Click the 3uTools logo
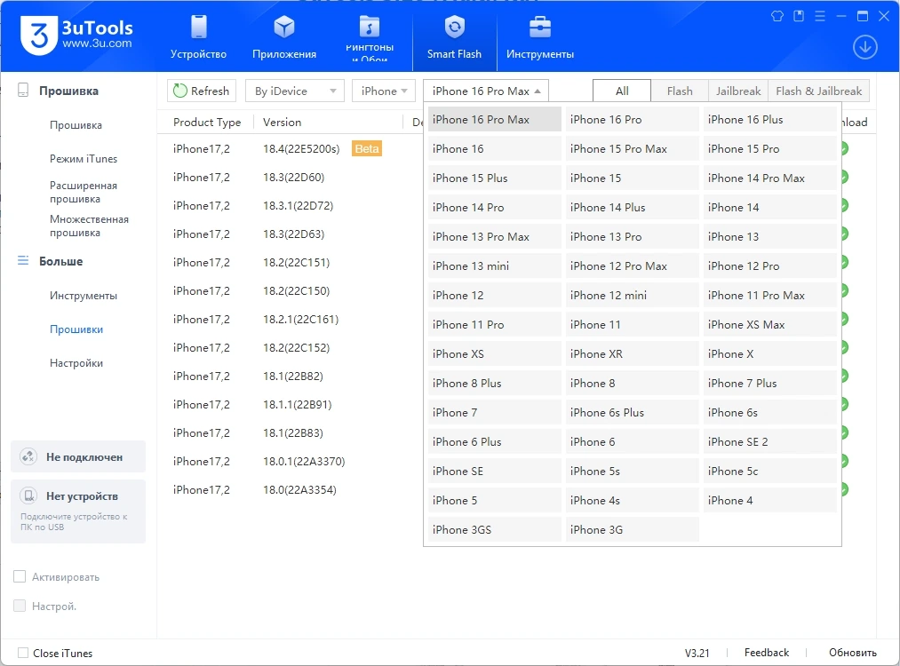Screen dimensions: 900x666 (77, 35)
